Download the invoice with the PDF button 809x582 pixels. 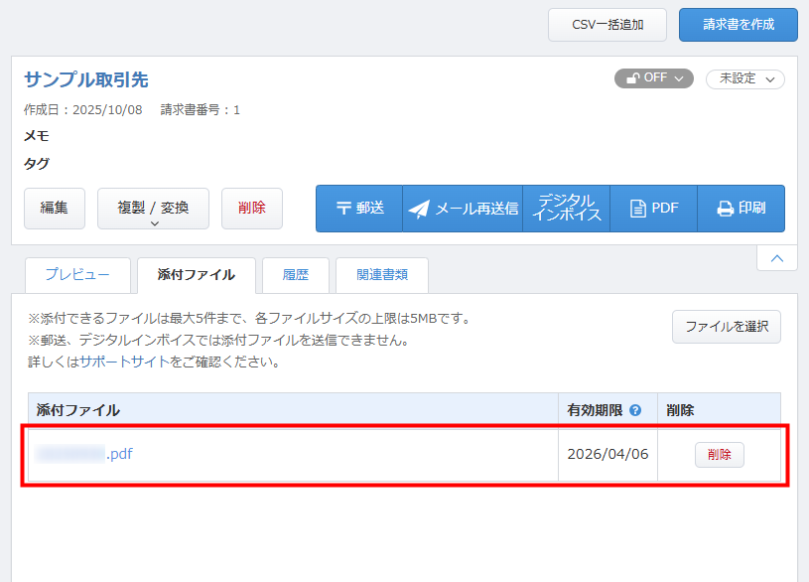point(654,209)
